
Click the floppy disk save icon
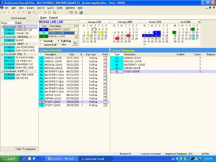54,13
